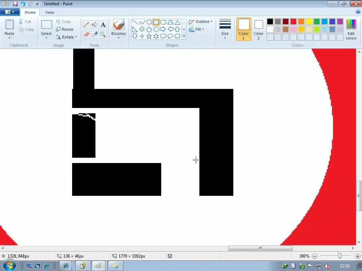Select the Pencil tool
Screen dimensions: 362x271
coord(86,24)
